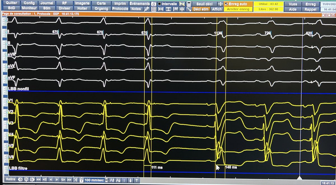Click the Organig button
The height and width of the screenshot is (185, 336).
(101, 9)
